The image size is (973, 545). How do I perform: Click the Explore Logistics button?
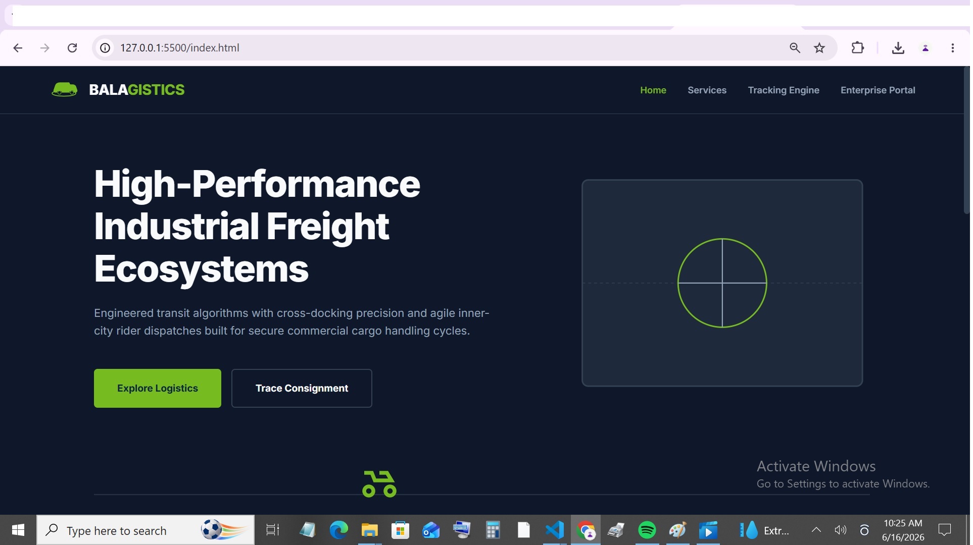158,388
